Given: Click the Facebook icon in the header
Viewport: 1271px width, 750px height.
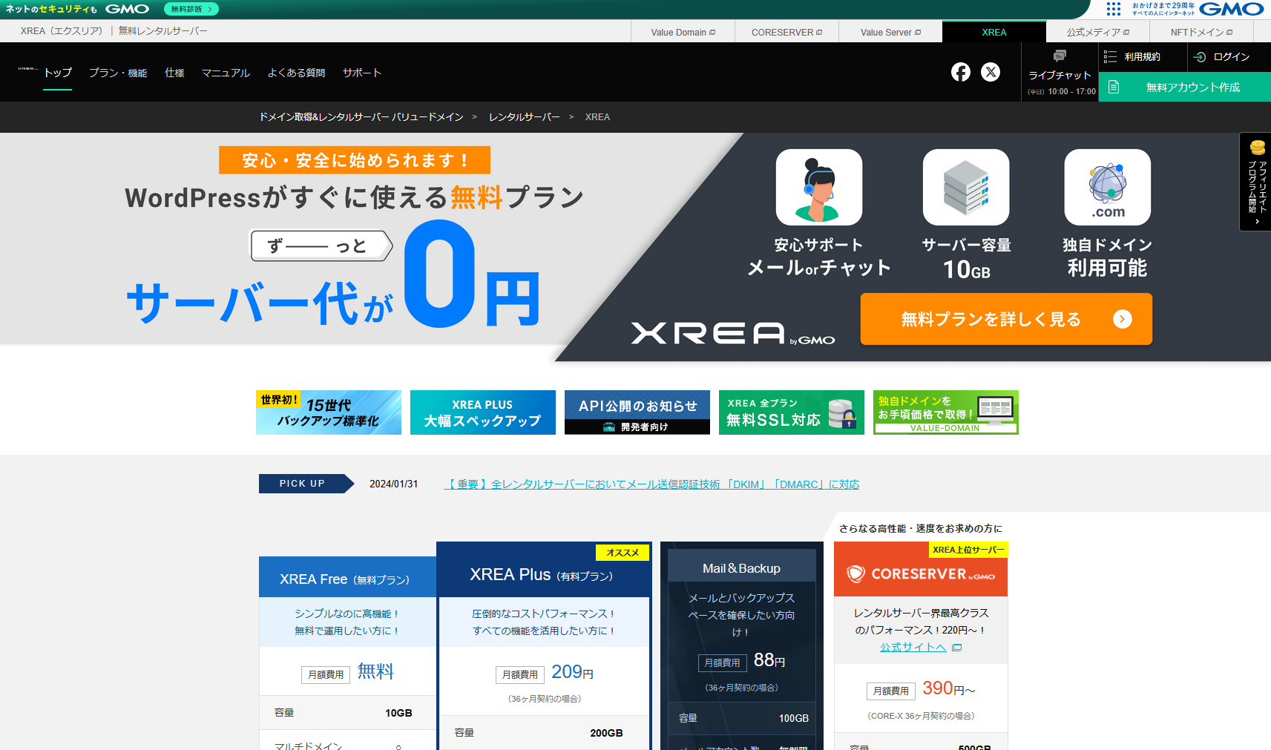Looking at the screenshot, I should 961,72.
